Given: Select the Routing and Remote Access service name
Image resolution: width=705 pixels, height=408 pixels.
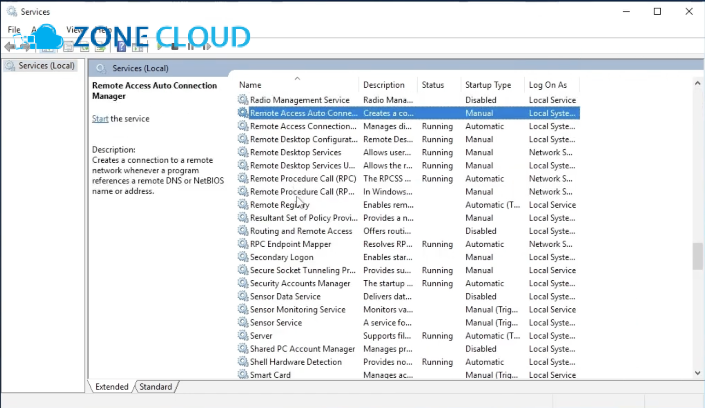Looking at the screenshot, I should 301,231.
